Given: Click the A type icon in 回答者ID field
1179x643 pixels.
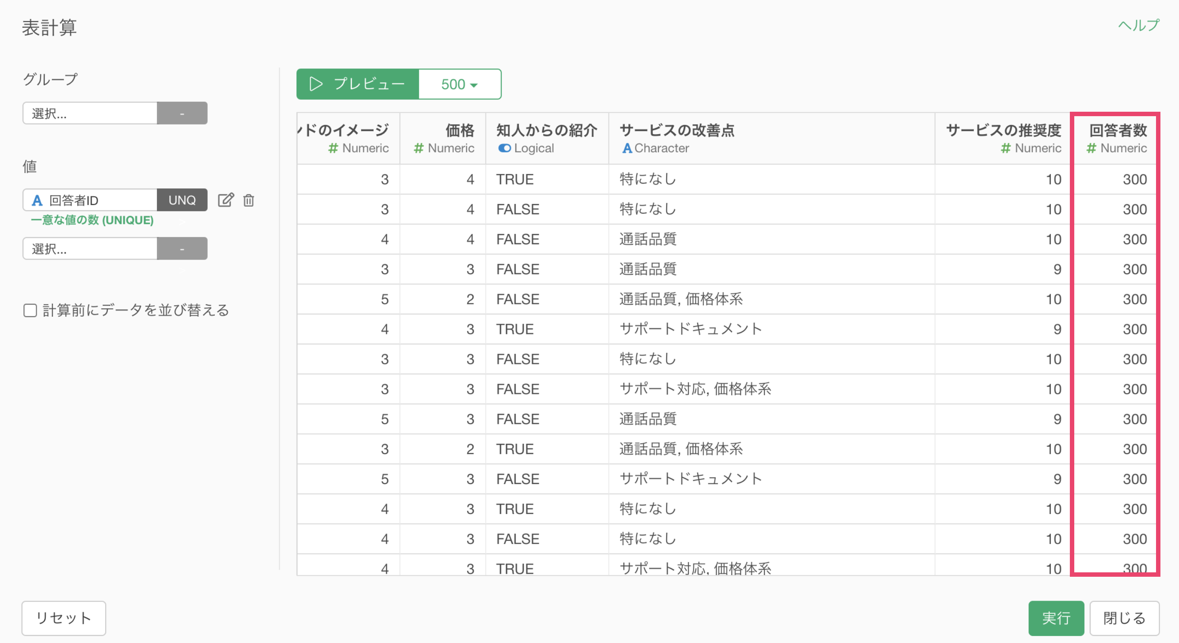Looking at the screenshot, I should click(37, 200).
